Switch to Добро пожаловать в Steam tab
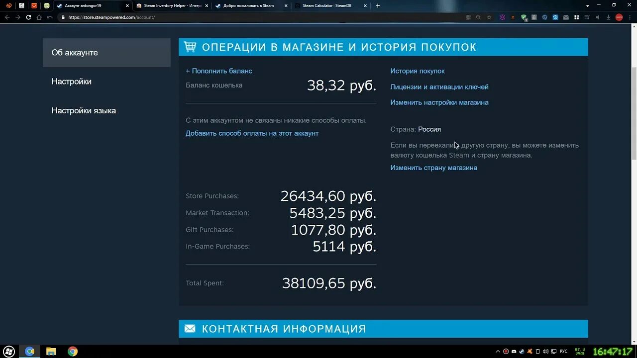Screen dimensions: 637x358 pyautogui.click(x=251, y=5)
